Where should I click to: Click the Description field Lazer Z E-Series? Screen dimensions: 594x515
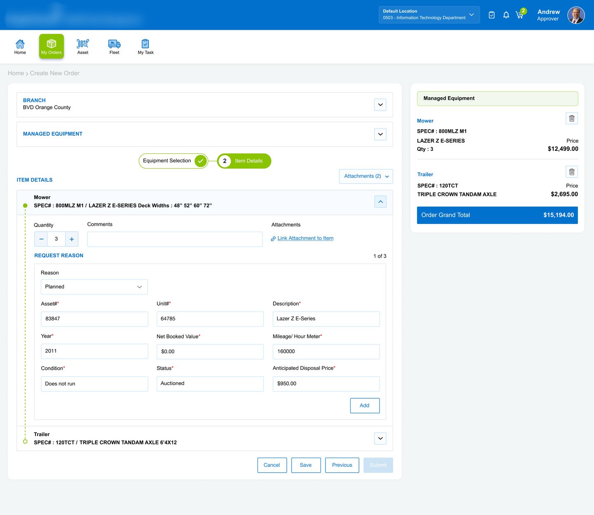point(326,319)
